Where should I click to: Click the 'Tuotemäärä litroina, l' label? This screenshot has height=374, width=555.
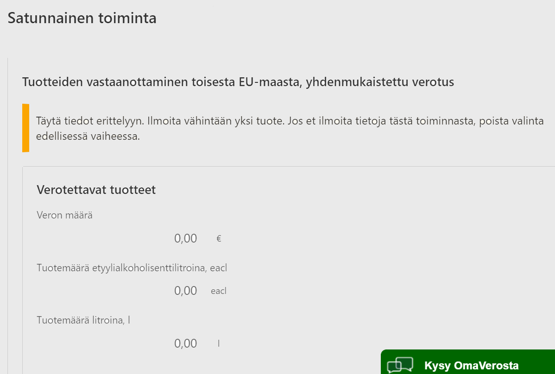[83, 320]
